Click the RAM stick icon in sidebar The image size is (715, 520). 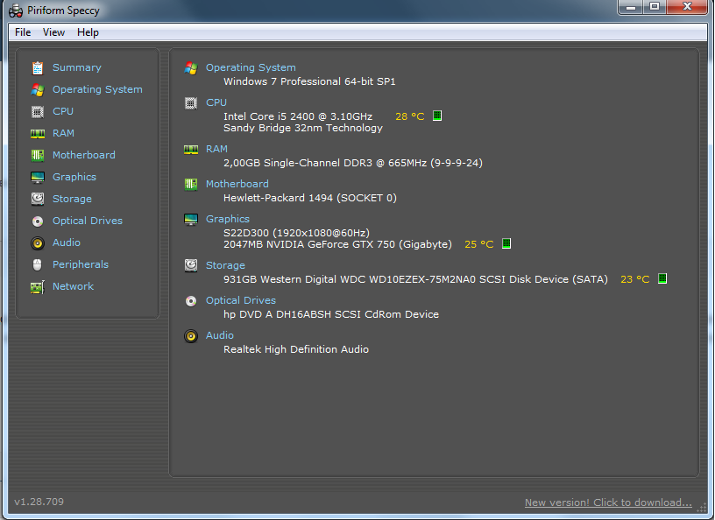pyautogui.click(x=38, y=134)
